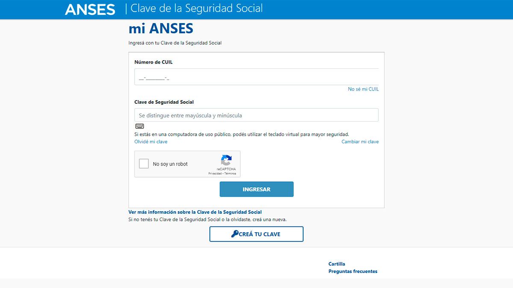Screen dimensions: 513x288
Task: Click the virtual keyboard icon
Action: pos(139,126)
